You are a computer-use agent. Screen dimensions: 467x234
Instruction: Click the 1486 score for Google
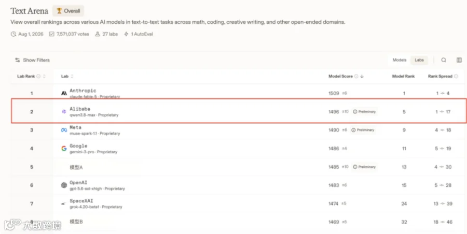pyautogui.click(x=334, y=149)
